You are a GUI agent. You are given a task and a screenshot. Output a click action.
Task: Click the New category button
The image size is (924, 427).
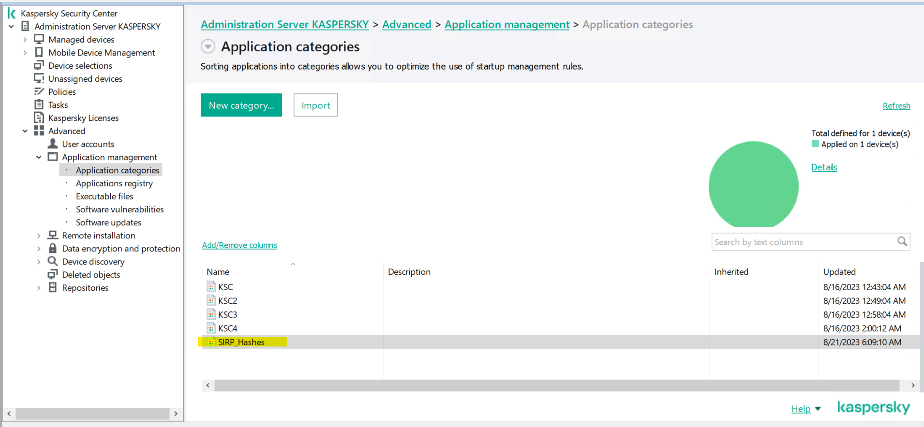pyautogui.click(x=241, y=105)
